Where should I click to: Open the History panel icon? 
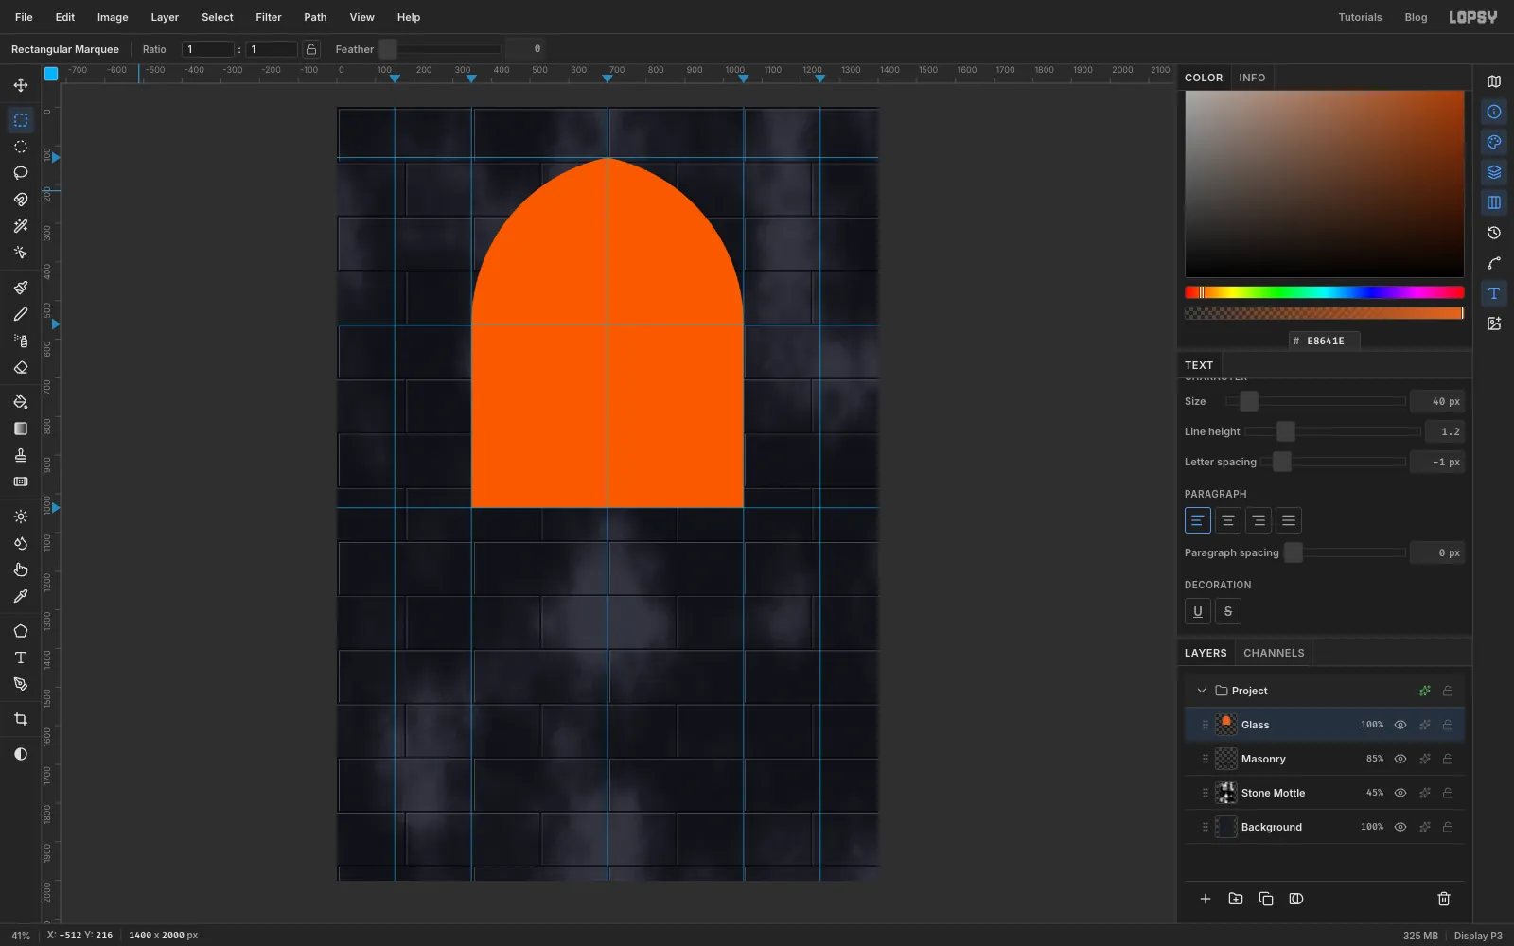point(1494,233)
